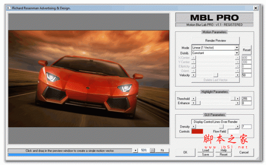Open the Mode dropdown

(x=237, y=48)
